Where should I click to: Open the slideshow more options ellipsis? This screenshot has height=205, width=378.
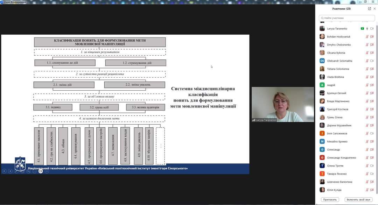point(47,171)
